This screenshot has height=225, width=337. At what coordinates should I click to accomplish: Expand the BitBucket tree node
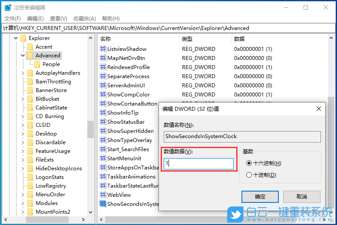[x=23, y=99]
